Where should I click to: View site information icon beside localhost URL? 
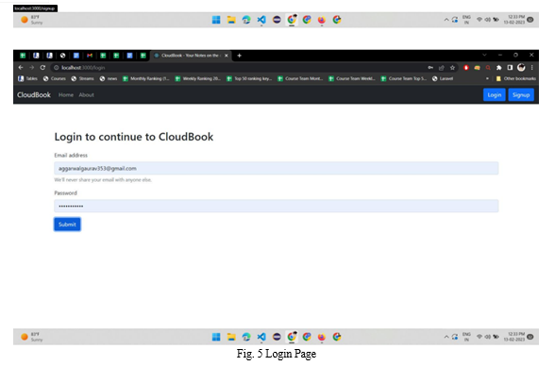(56, 68)
